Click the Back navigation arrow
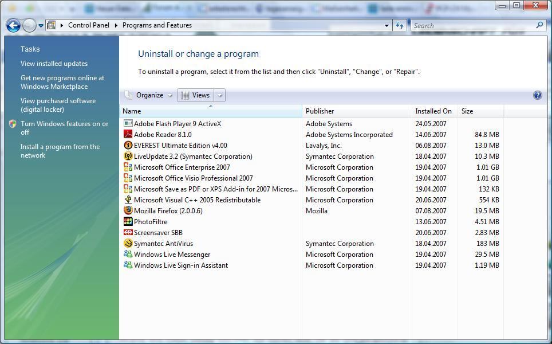This screenshot has width=552, height=344. (13, 25)
